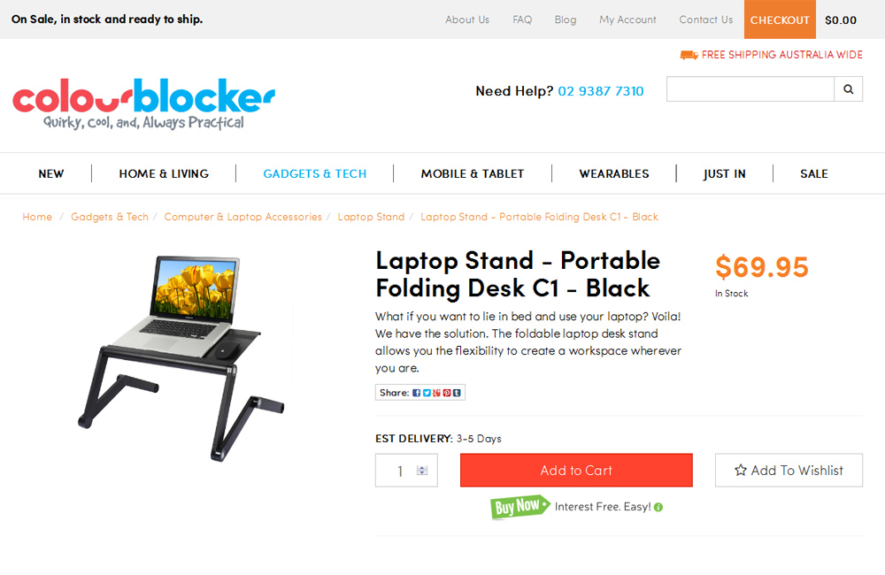Click the Laptop Stand breadcrumb link
The height and width of the screenshot is (575, 885).
(371, 217)
